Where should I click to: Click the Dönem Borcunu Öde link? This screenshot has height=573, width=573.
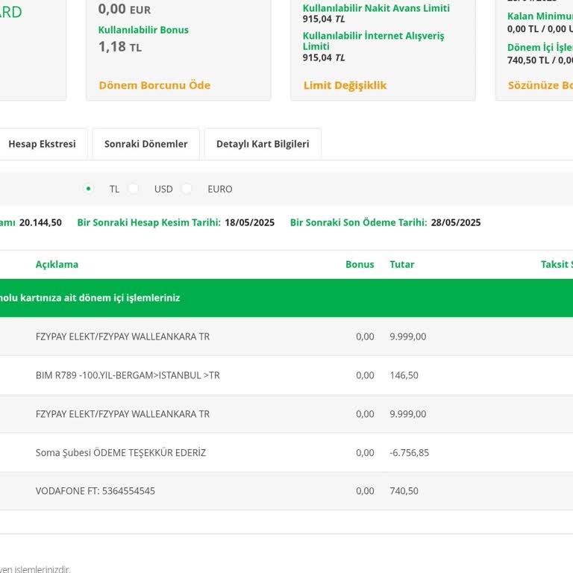[x=154, y=85]
